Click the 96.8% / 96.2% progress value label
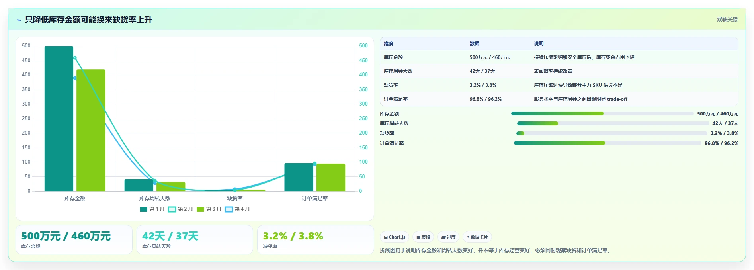This screenshot has height=270, width=754. point(721,143)
